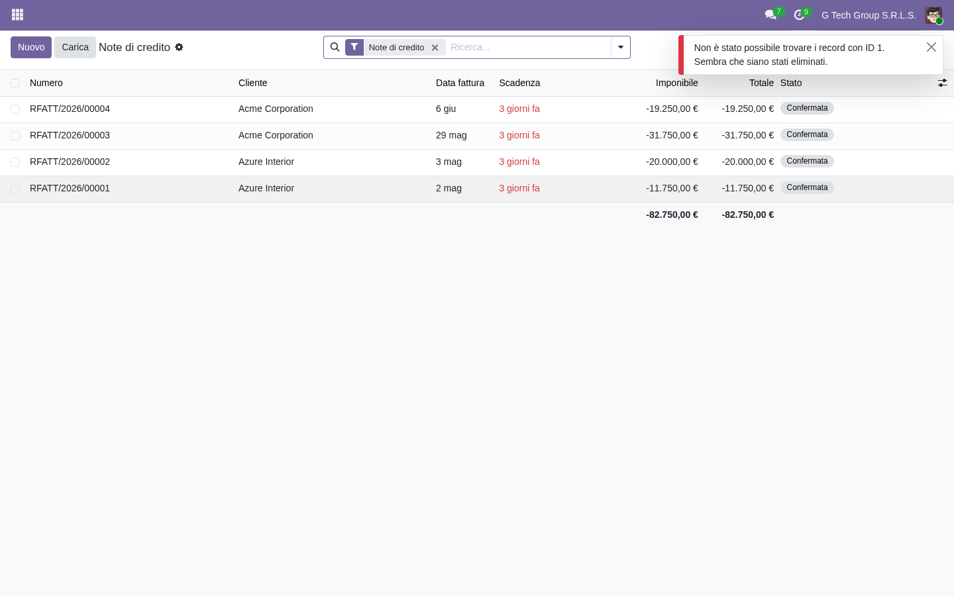
Task: Click the Imponibile sum -82.750,00 €
Action: click(x=672, y=215)
